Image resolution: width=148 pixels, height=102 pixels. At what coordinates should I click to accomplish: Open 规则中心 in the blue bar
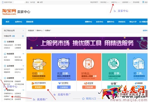[88, 22]
